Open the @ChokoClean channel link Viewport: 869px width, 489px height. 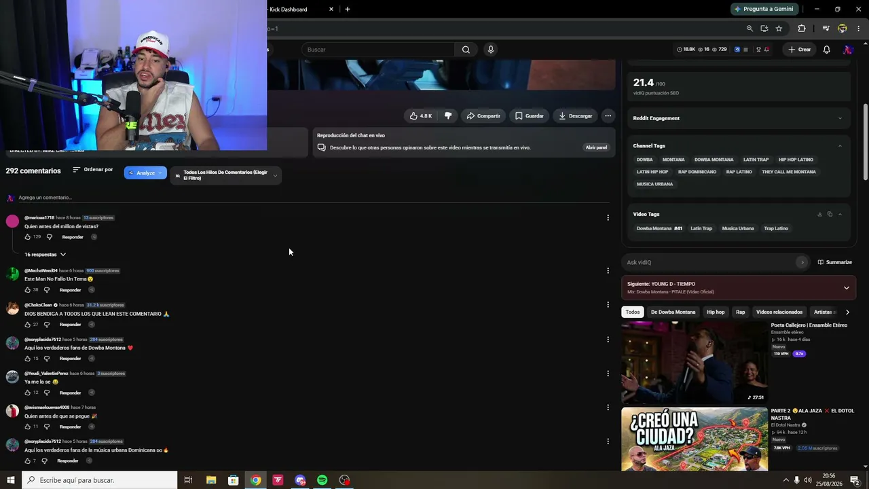click(38, 305)
